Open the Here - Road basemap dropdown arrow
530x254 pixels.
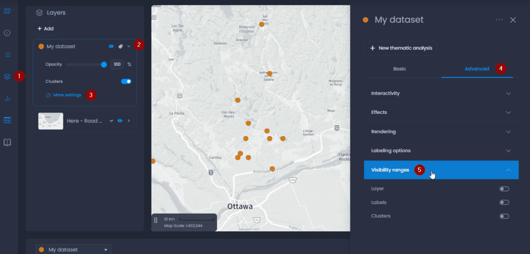point(111,121)
